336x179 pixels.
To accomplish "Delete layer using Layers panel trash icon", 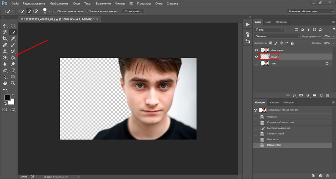I will [328, 95].
